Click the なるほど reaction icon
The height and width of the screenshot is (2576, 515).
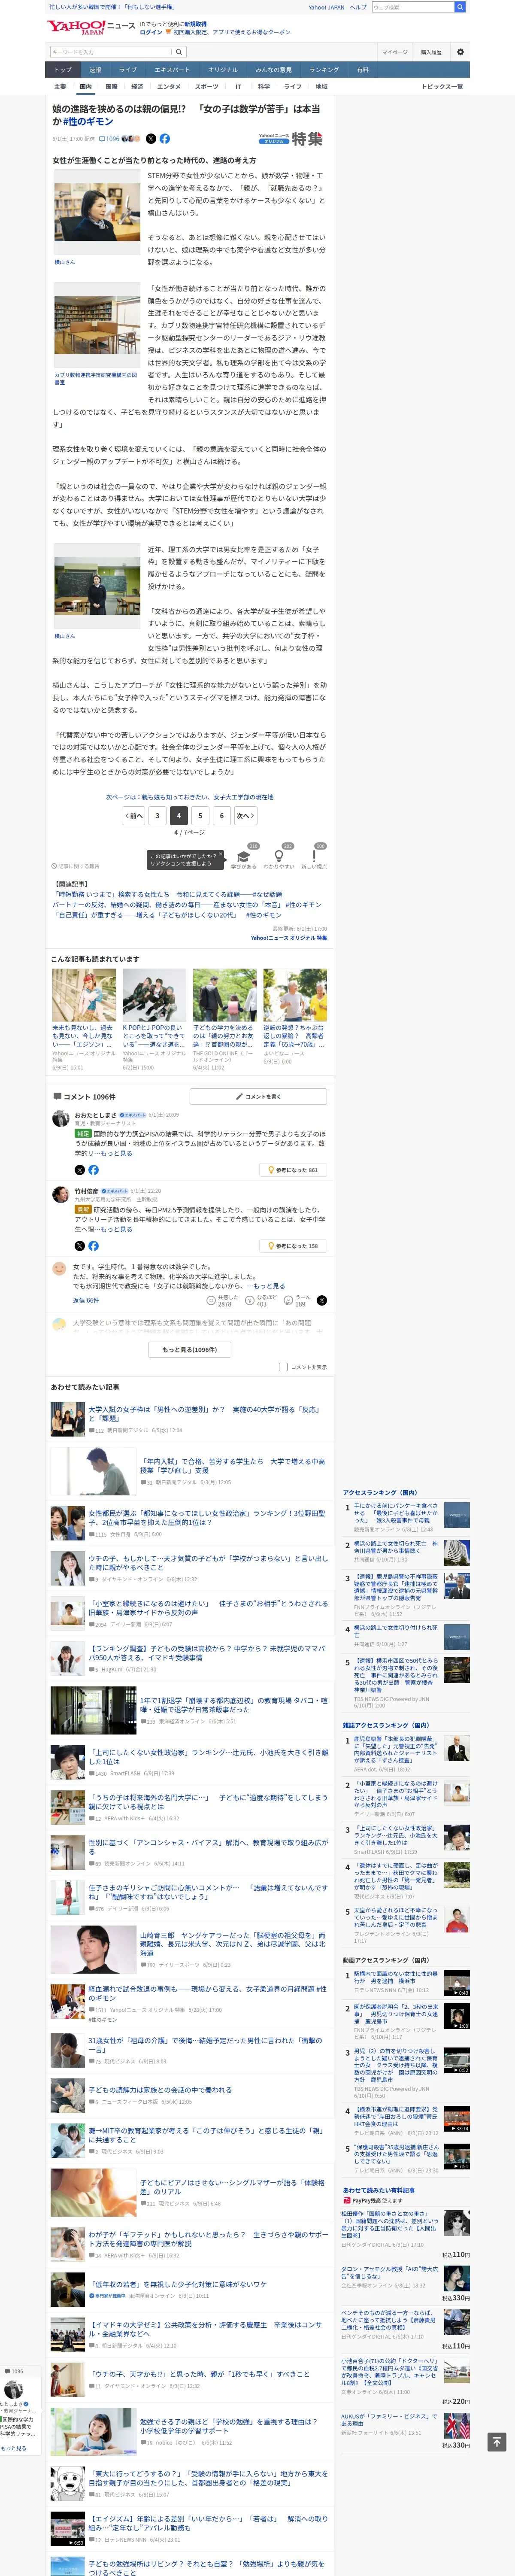pos(250,1301)
